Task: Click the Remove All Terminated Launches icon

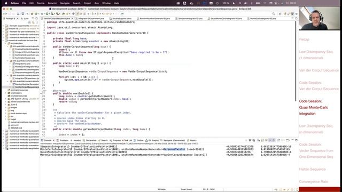Action: [254, 140]
